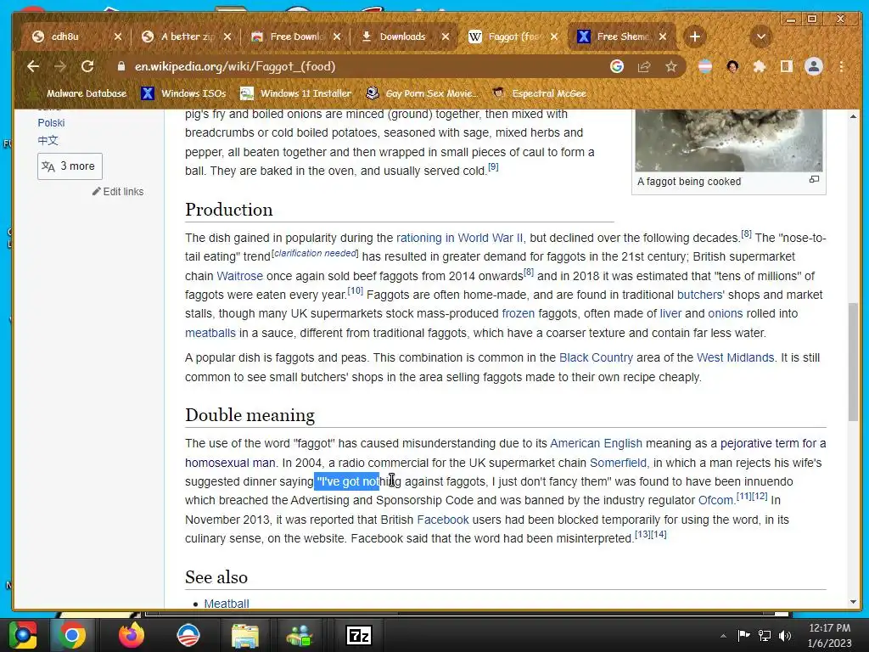Open a new tab with plus button

pyautogui.click(x=695, y=37)
